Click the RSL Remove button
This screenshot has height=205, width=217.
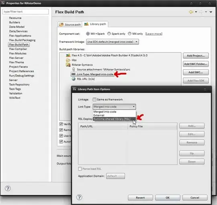(192, 143)
